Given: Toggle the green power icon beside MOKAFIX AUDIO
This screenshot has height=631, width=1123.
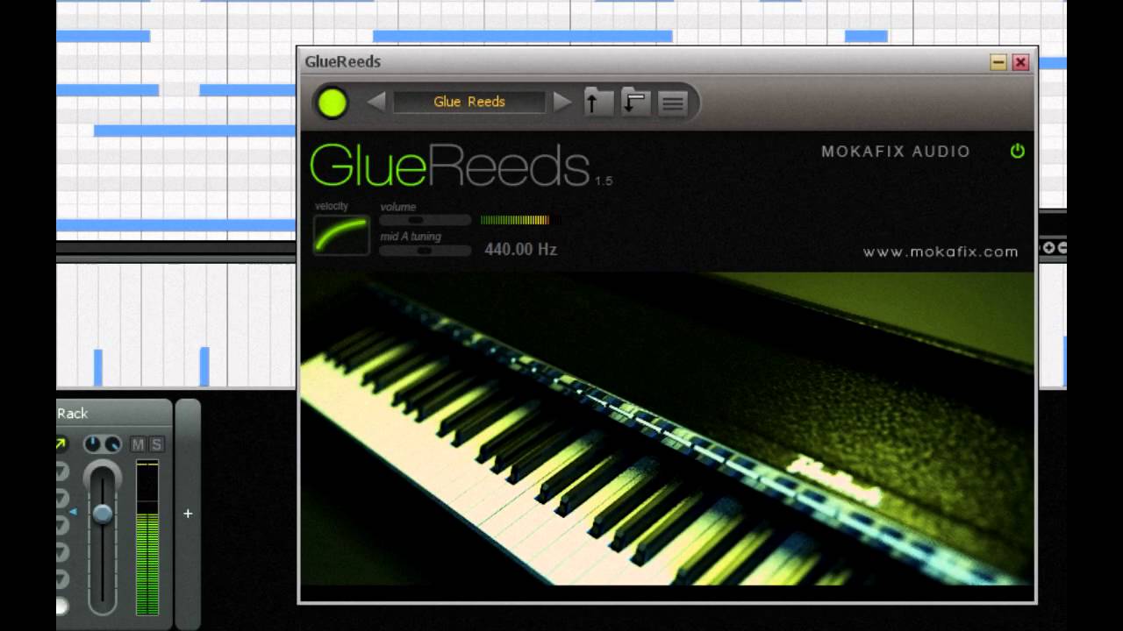Looking at the screenshot, I should pos(1018,151).
